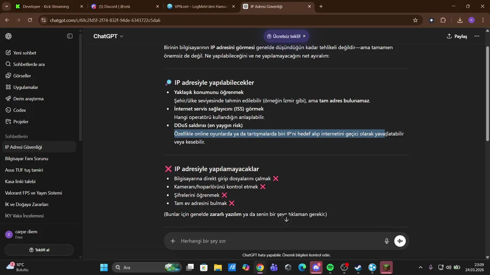Dismiss the Ücretsiz teklif banner

click(x=304, y=36)
